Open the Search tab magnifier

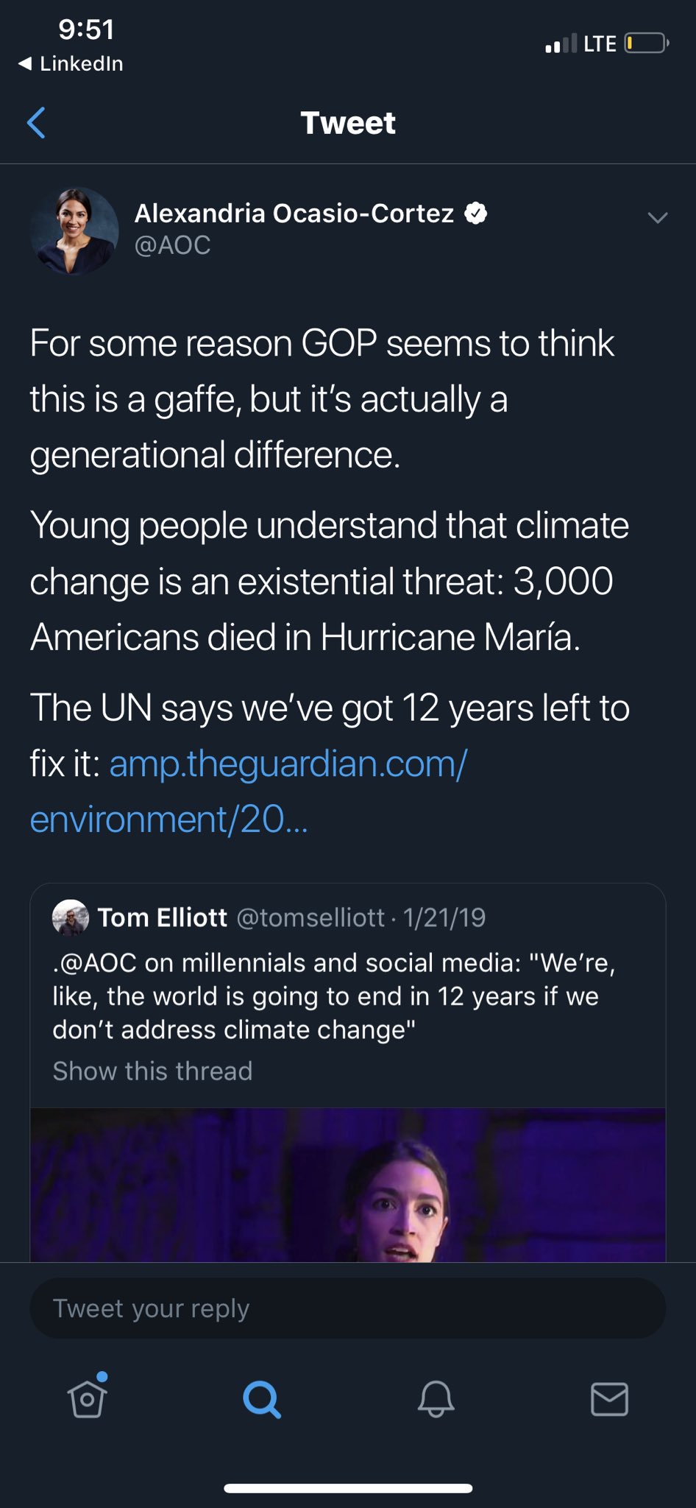point(261,1398)
